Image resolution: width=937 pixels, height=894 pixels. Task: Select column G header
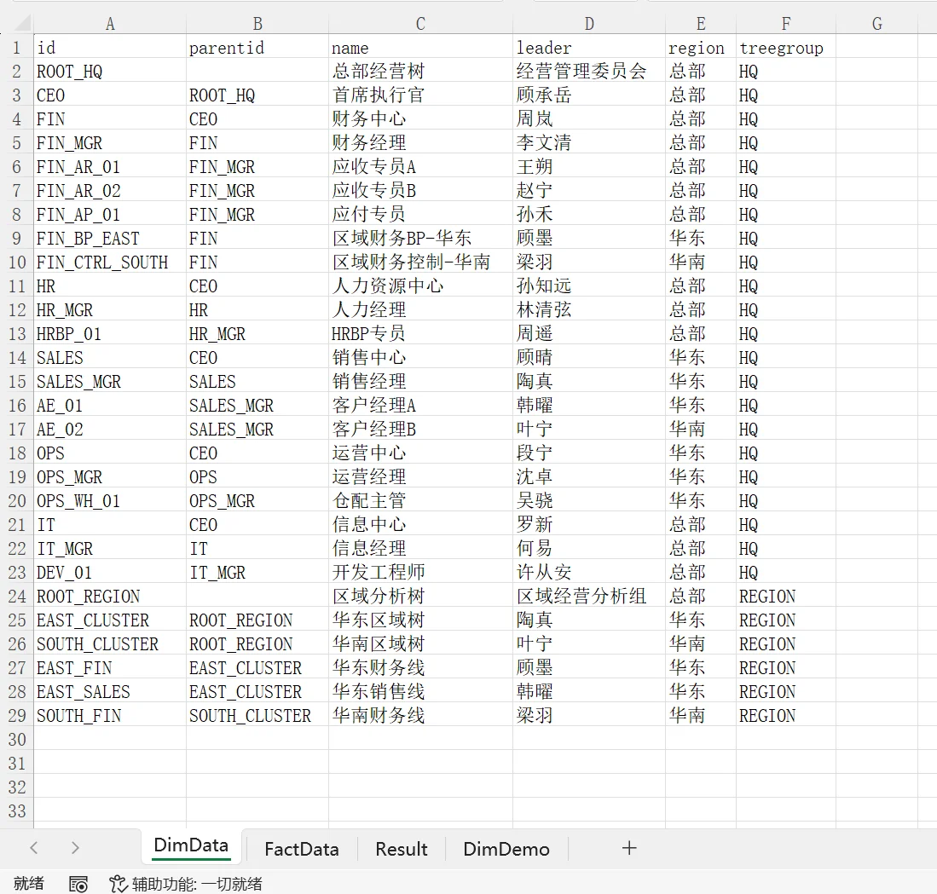pyautogui.click(x=876, y=24)
